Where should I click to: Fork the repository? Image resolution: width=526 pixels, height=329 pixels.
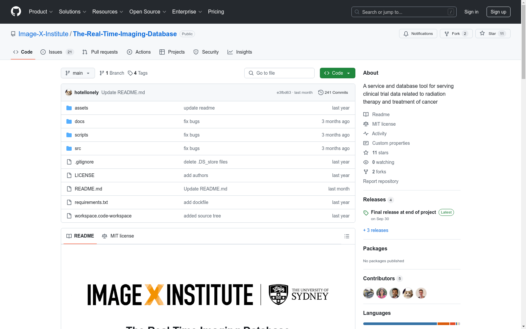[x=456, y=34]
